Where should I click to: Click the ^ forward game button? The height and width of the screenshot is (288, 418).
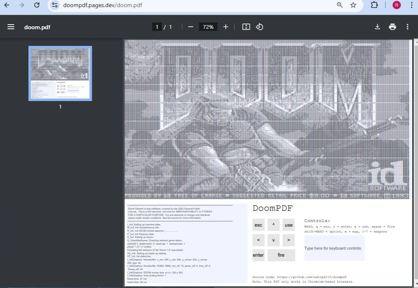click(273, 225)
